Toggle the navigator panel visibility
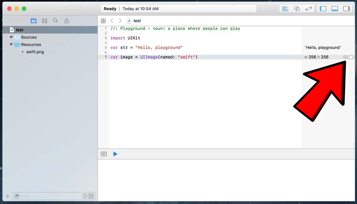357x204 pixels. 323,9
